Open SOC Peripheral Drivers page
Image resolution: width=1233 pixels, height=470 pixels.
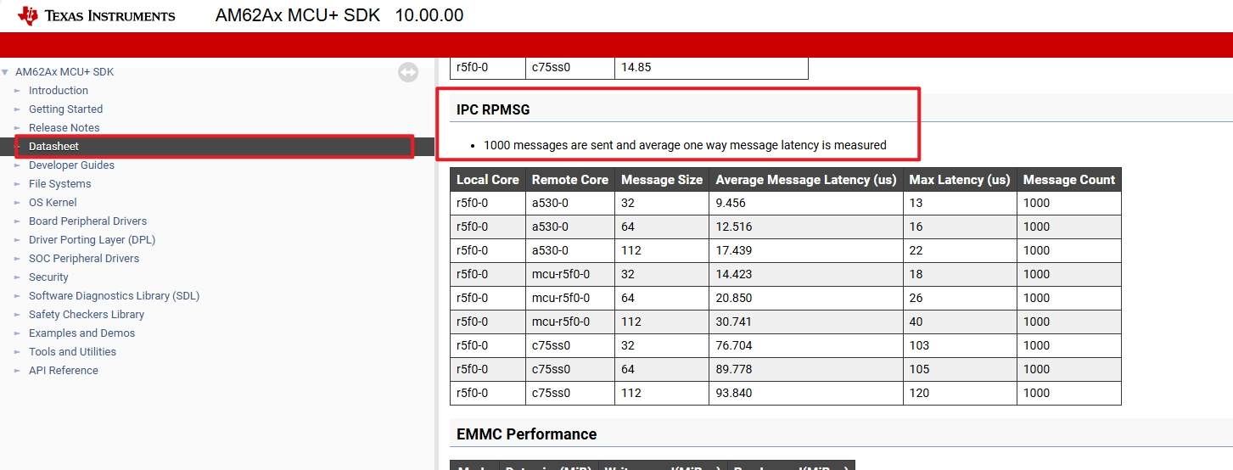tap(84, 259)
